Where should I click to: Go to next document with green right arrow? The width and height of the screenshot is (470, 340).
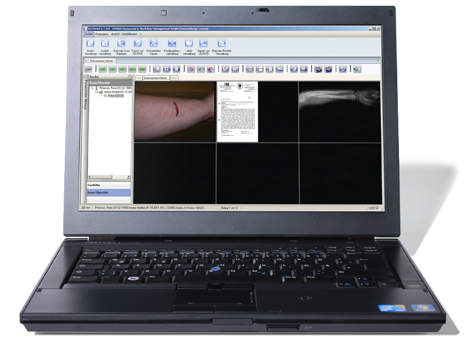[122, 69]
